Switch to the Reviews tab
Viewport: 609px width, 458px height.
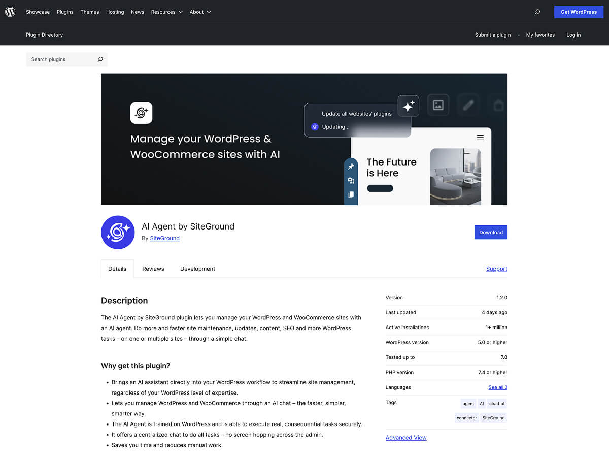153,269
